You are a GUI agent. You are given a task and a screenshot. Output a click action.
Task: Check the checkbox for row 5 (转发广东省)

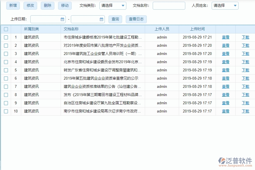pyautogui.click(x=6, y=70)
